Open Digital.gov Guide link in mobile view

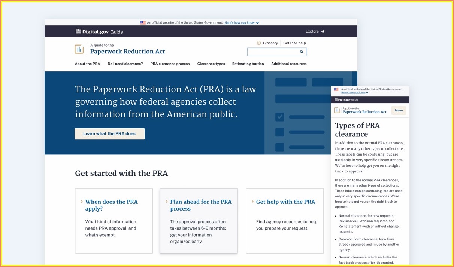[x=346, y=100]
